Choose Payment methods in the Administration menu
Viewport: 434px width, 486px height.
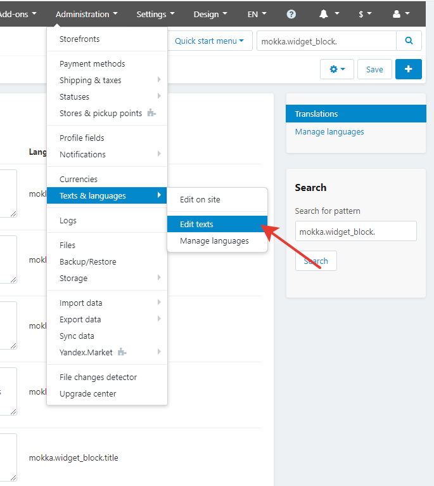click(x=93, y=64)
